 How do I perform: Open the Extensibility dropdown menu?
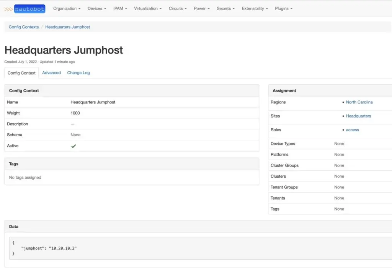pyautogui.click(x=255, y=8)
